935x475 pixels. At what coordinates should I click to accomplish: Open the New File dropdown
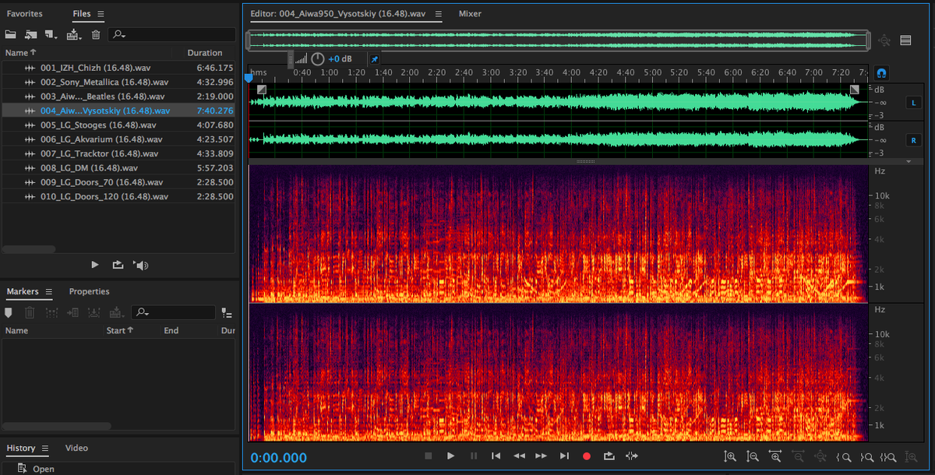(52, 34)
